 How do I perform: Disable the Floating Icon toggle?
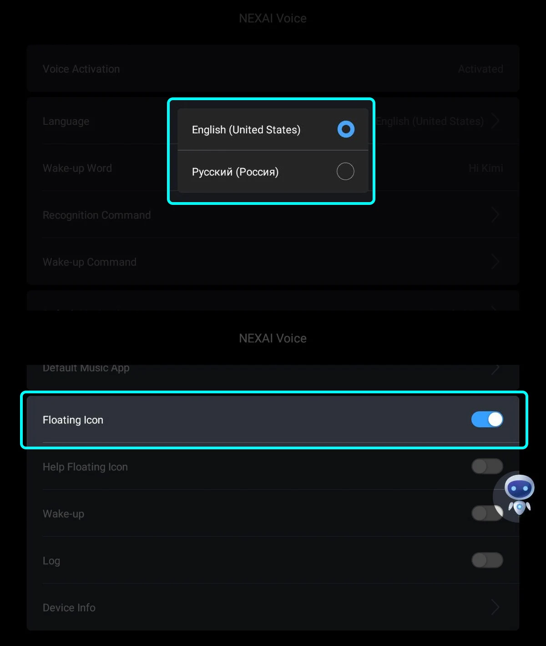coord(487,419)
